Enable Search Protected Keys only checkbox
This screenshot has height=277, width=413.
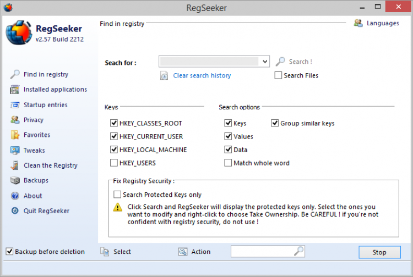pyautogui.click(x=117, y=195)
